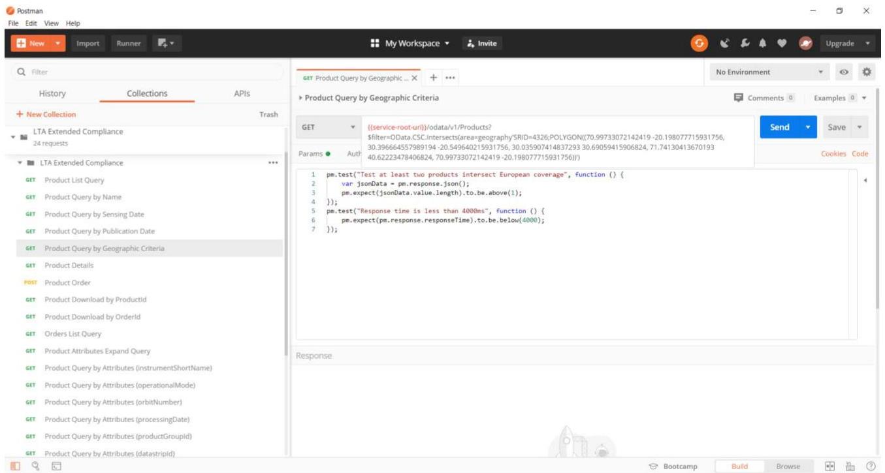Image resolution: width=885 pixels, height=473 pixels.
Task: Open the notifications bell icon
Action: click(764, 43)
